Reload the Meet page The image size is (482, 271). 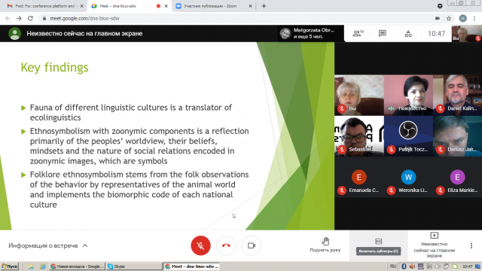coord(30,18)
